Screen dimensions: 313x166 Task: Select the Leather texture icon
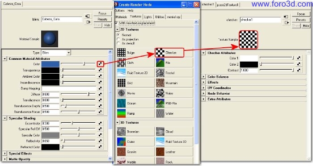tap(160, 152)
